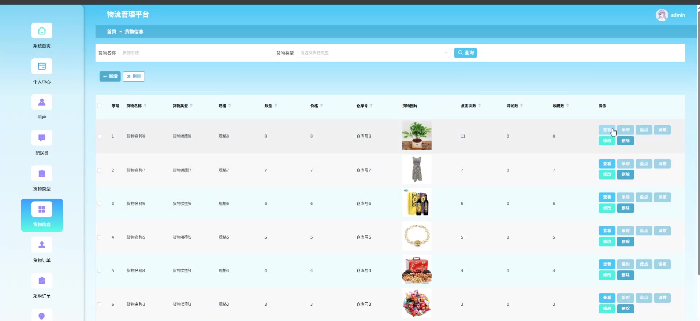Image resolution: width=700 pixels, height=321 pixels.
Task: Sort the table by 货物类型 column
Action: point(191,106)
